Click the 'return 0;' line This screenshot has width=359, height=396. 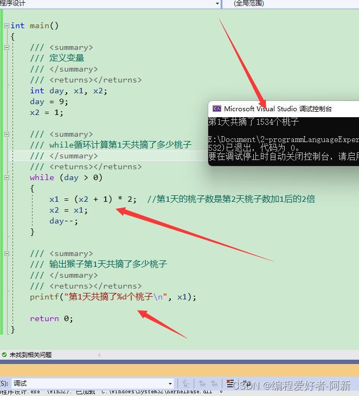(x=52, y=318)
